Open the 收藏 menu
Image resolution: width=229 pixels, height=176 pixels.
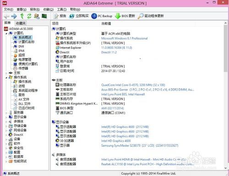(49, 10)
